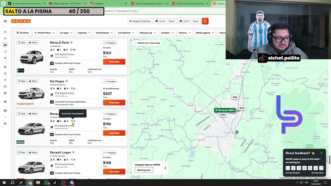Click Booking.com compare button
Viewport: 331px width, 186px height.
coord(144,170)
